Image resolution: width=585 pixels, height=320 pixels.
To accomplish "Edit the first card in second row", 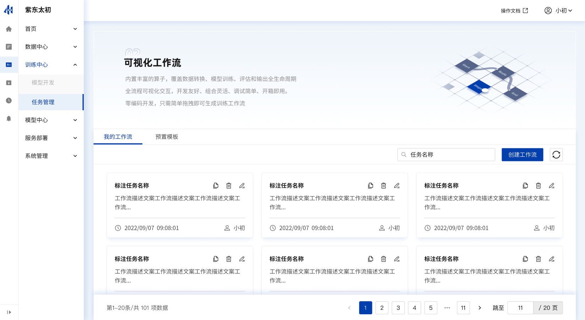I will click(242, 259).
